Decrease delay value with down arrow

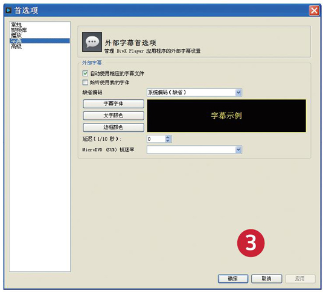tap(168, 141)
